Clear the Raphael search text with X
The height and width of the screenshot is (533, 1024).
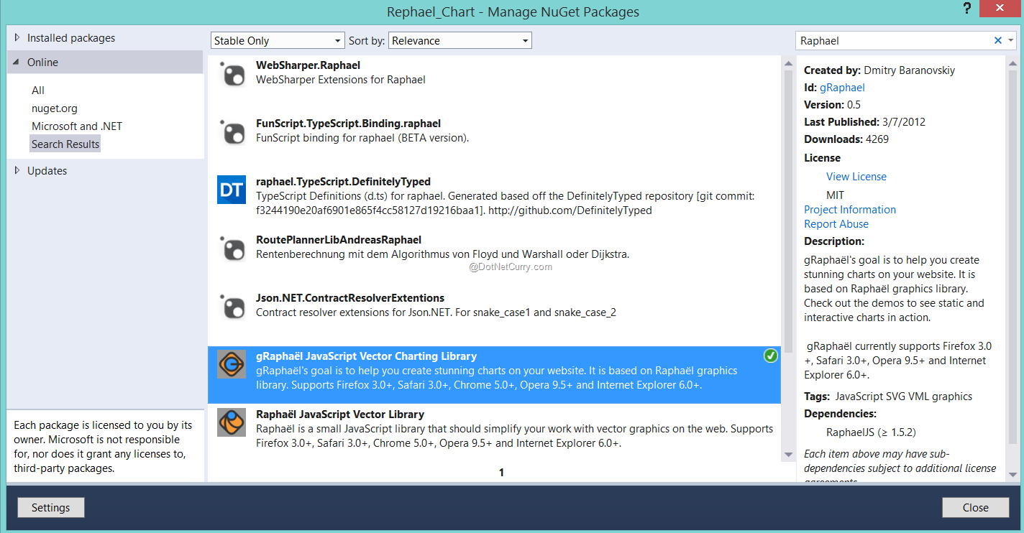[x=997, y=40]
